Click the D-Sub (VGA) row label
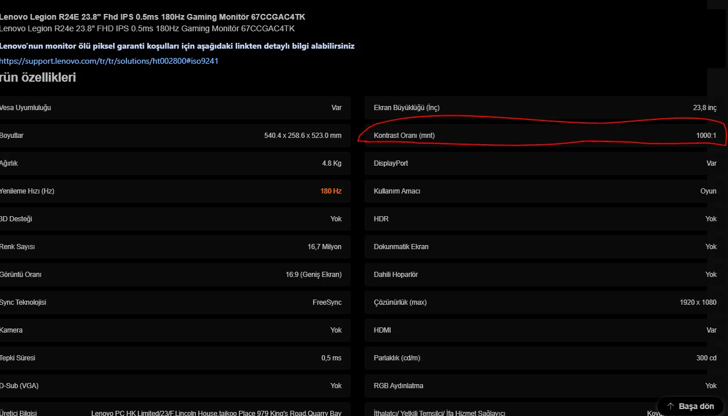Viewport: 728px width, 416px height. pos(19,386)
